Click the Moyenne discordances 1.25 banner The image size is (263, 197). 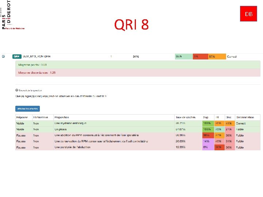[x=138, y=73]
